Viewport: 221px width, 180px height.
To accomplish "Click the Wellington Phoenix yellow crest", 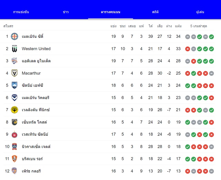I will (15, 110).
